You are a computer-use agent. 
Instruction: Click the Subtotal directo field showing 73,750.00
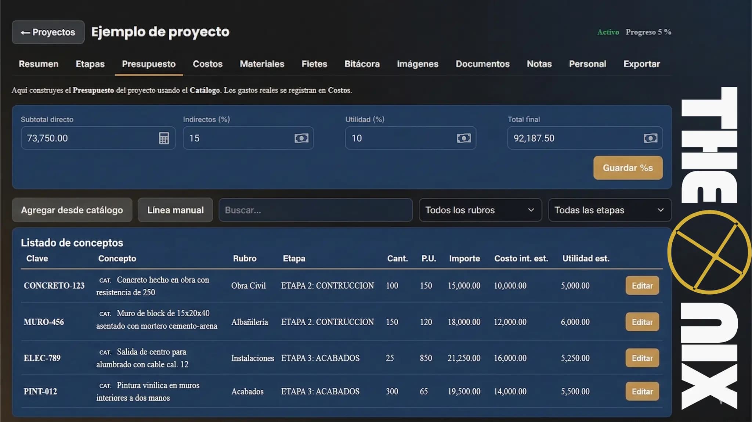[98, 138]
